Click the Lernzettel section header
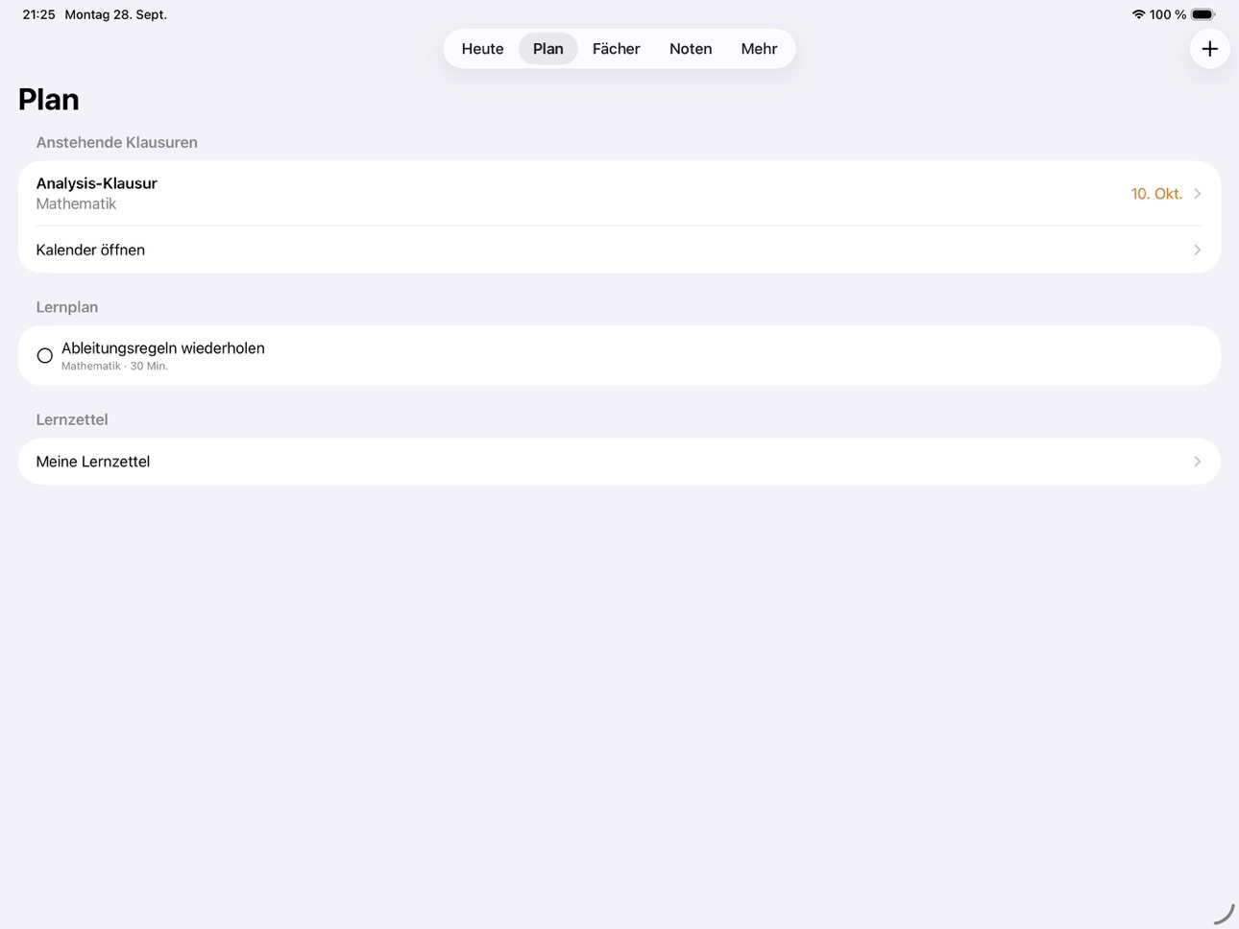1239x929 pixels. point(72,419)
